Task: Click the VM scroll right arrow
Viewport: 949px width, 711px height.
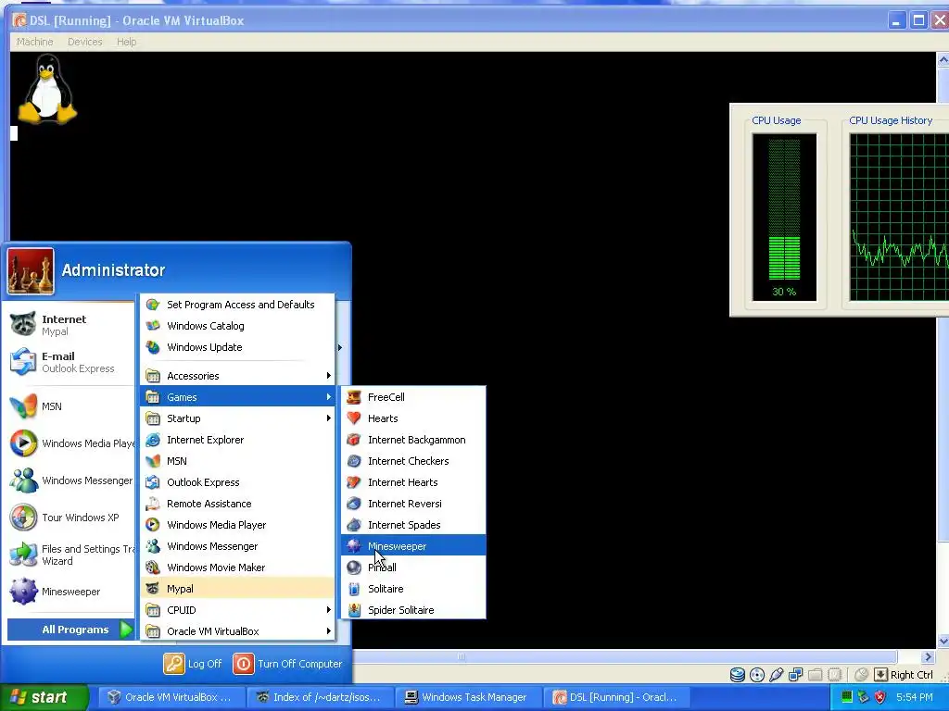Action: [x=928, y=656]
